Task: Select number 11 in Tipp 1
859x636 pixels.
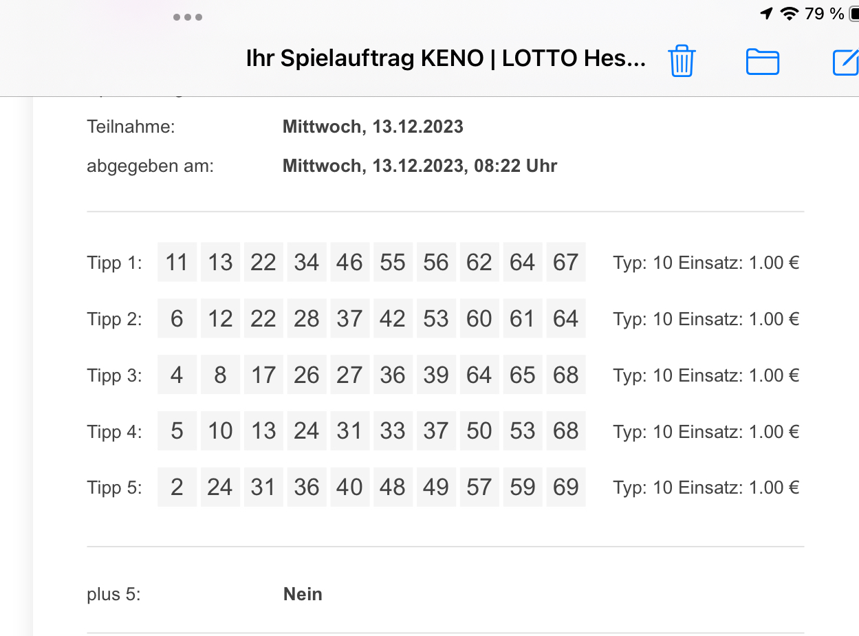Action: tap(177, 262)
